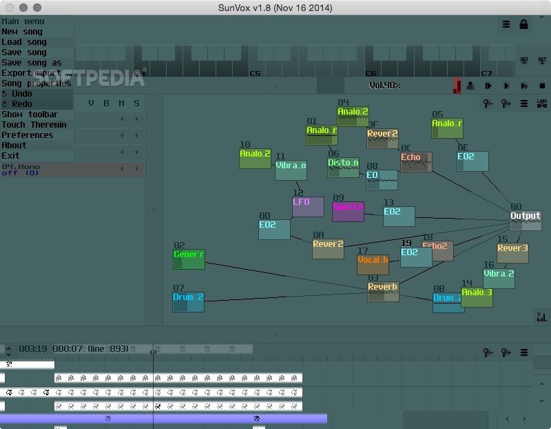The image size is (551, 429).
Task: Select module 0D EQ2
Action: coord(274,230)
